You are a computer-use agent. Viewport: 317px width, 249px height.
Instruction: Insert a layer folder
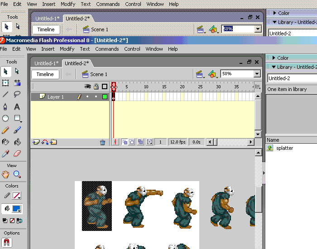[53, 142]
